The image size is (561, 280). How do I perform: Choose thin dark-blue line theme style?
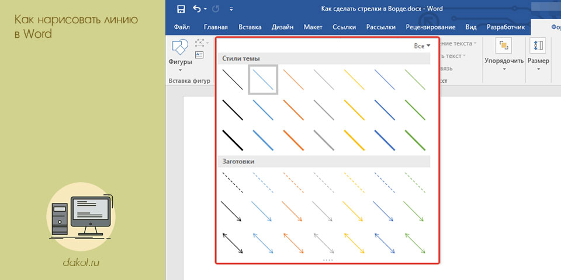(x=385, y=80)
